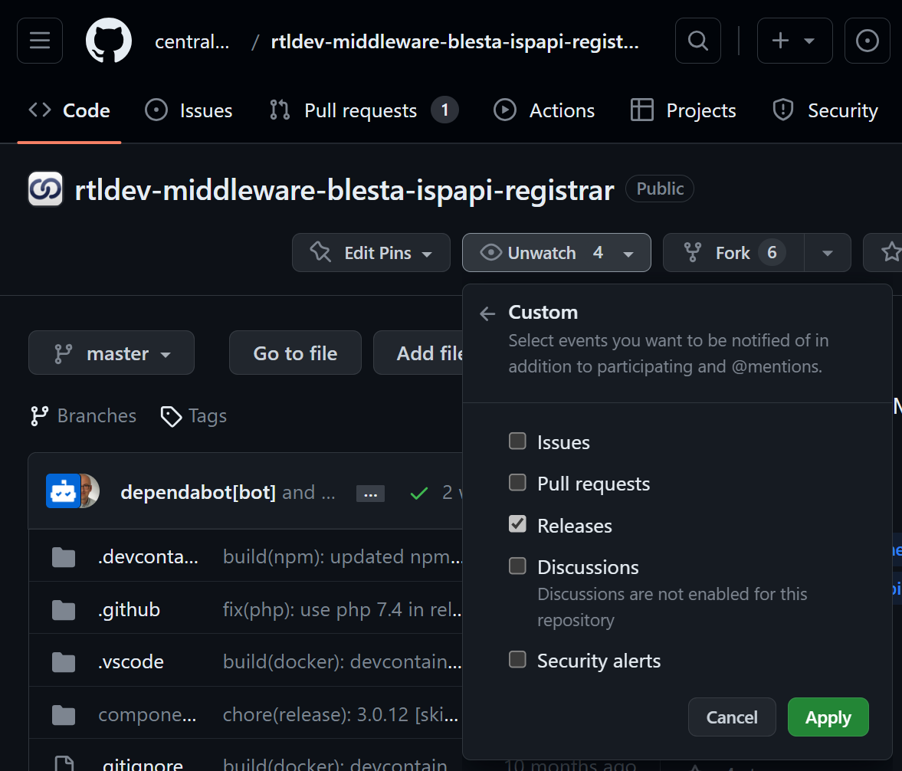902x771 pixels.
Task: Open the .vscode folder name
Action: (130, 662)
